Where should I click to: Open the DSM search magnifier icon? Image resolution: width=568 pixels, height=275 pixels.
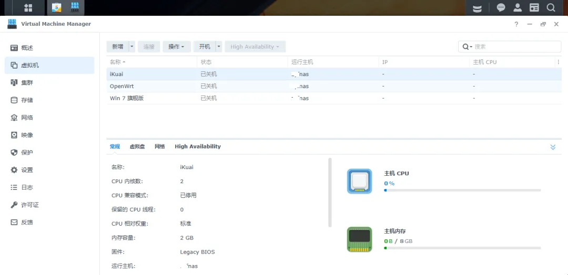(551, 7)
